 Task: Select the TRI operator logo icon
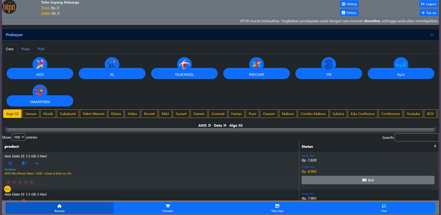329,64
